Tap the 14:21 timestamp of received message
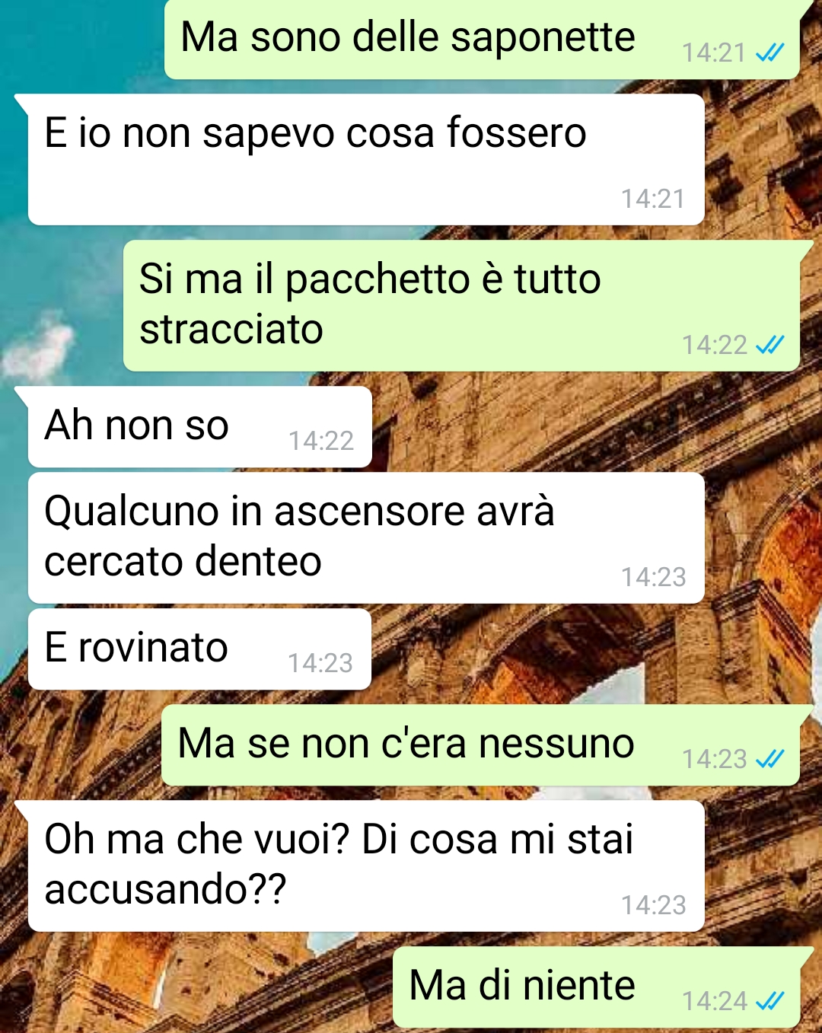 [x=653, y=199]
